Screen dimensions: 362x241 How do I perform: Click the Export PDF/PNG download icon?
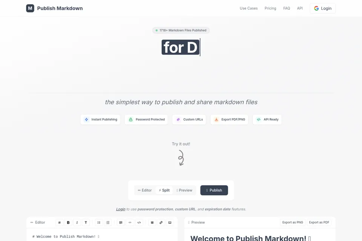coord(216,119)
